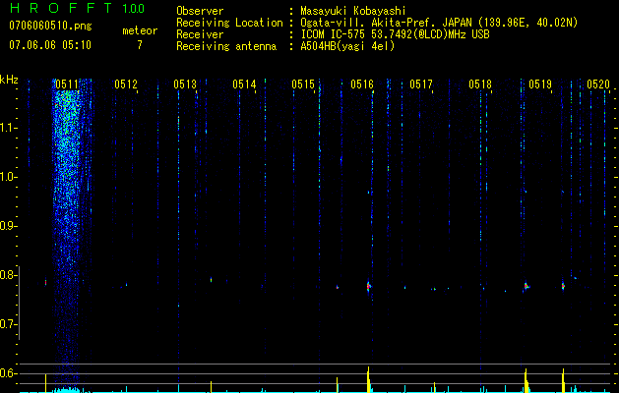
Task: Click the Observer label
Action: (200, 11)
